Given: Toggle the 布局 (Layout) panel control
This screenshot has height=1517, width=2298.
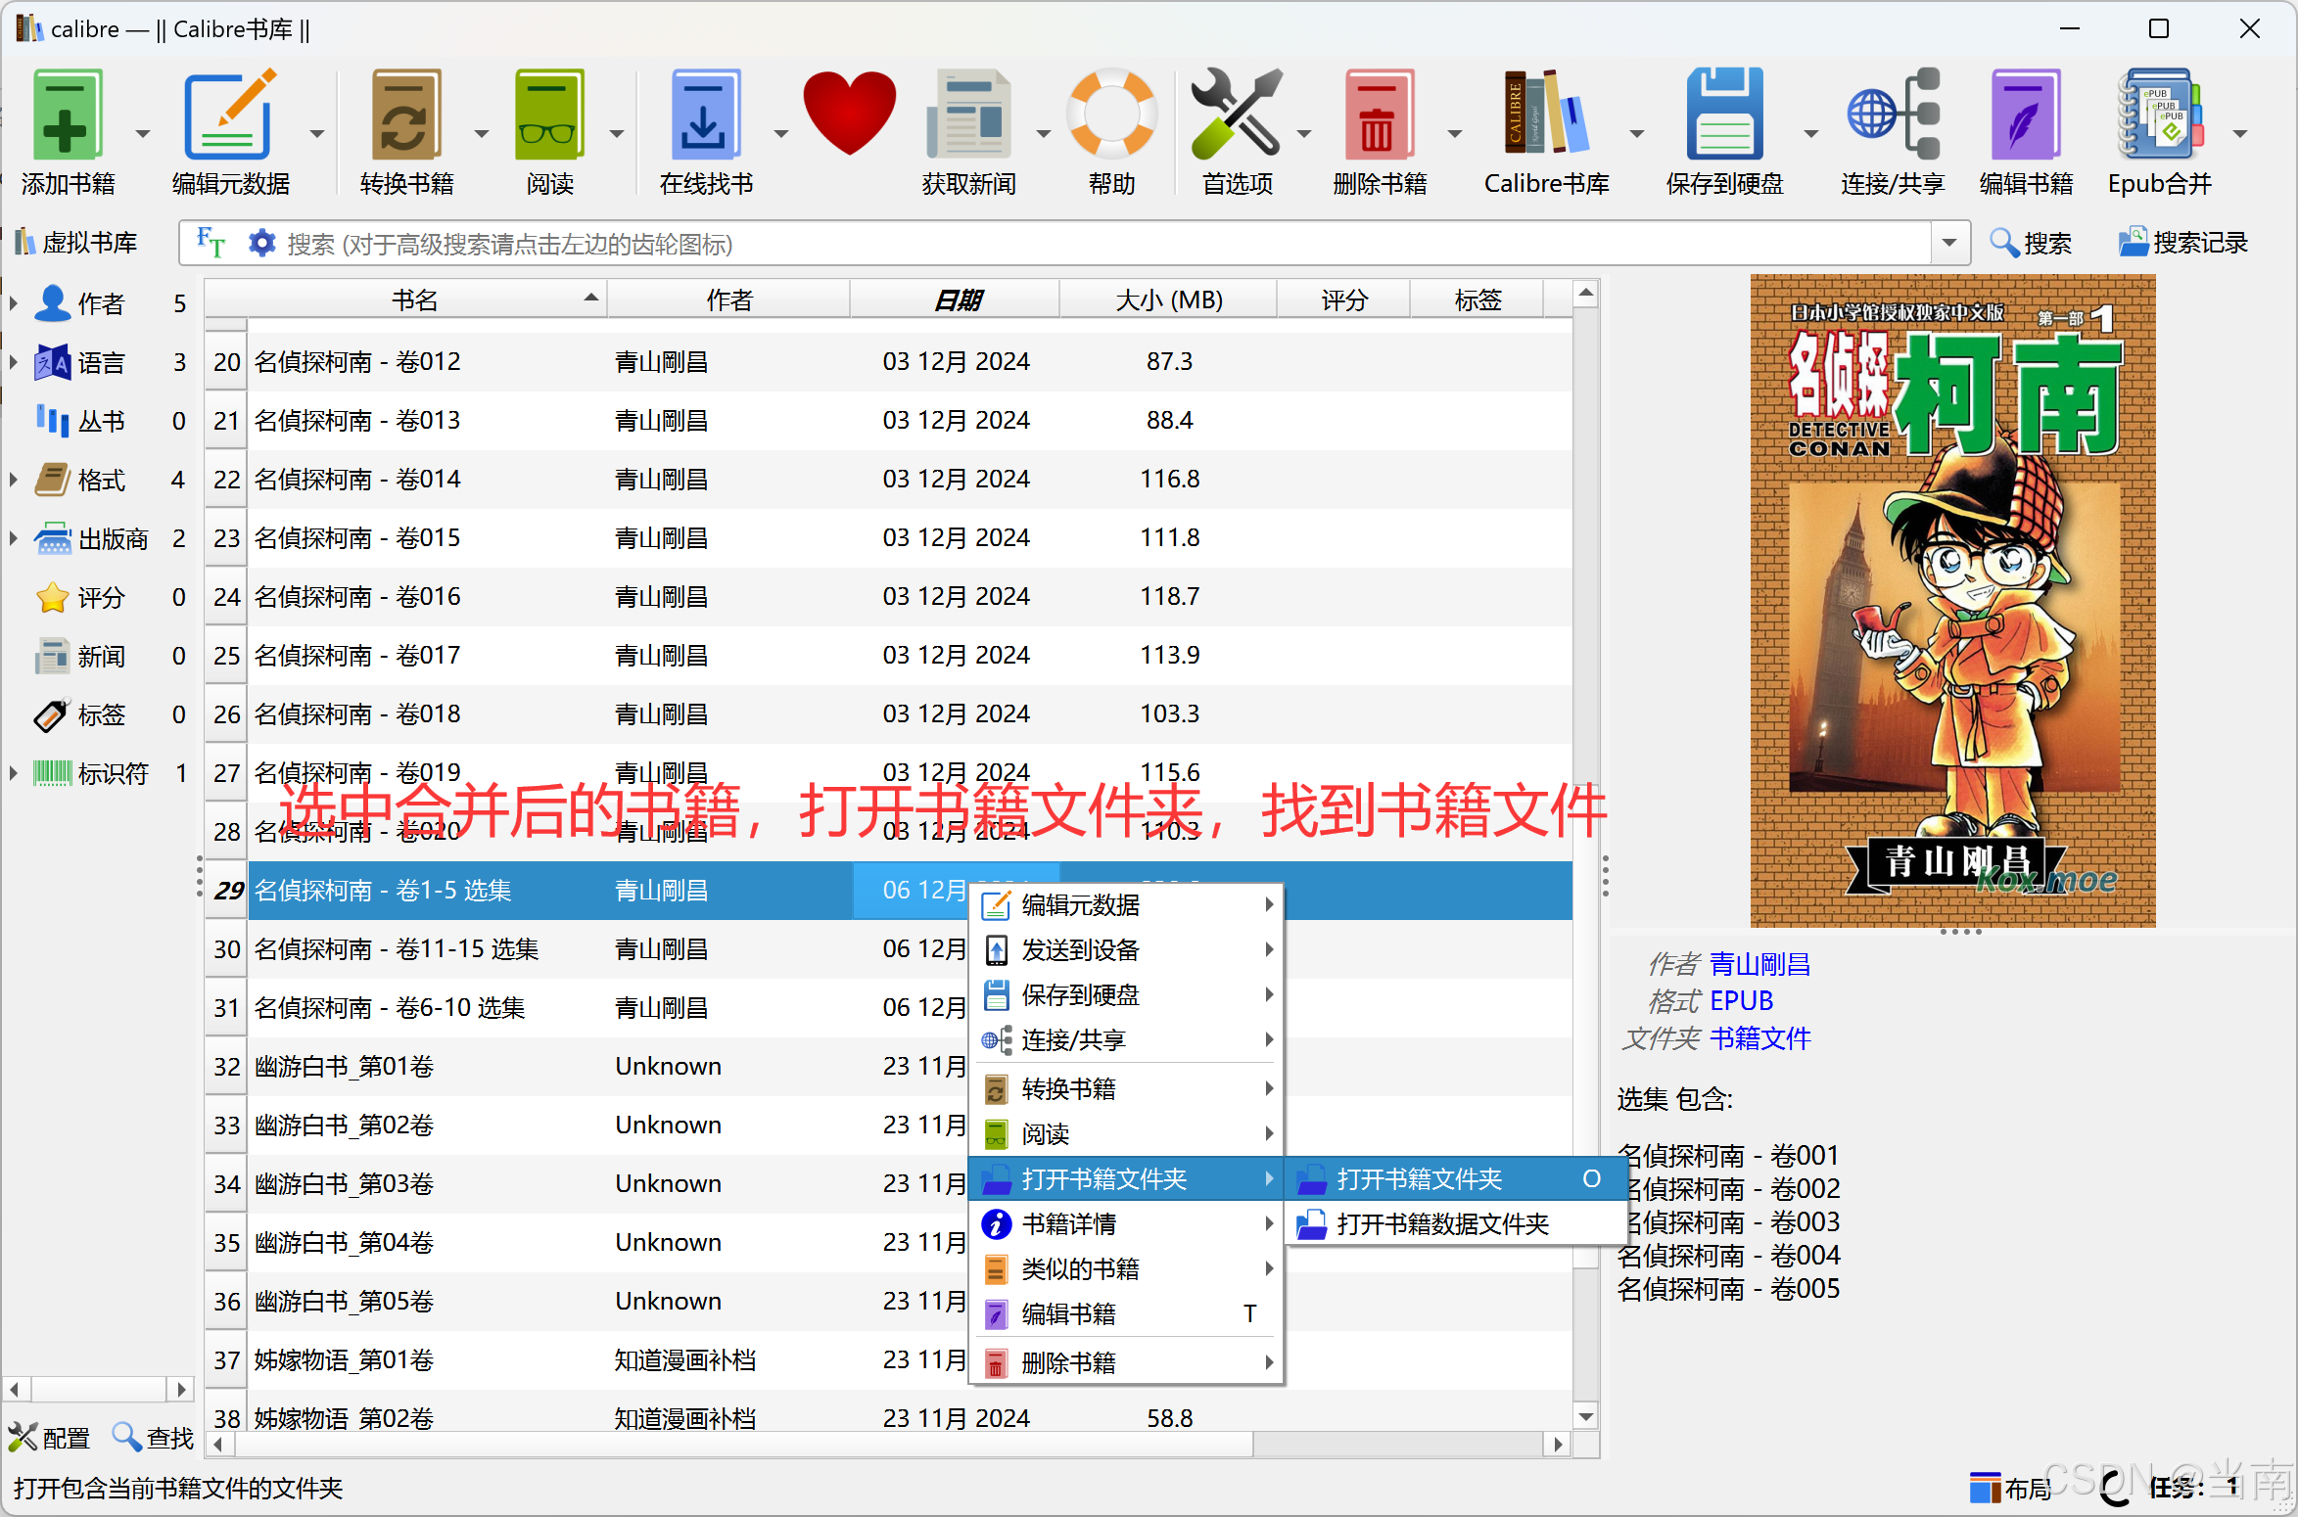Looking at the screenshot, I should click(x=1986, y=1488).
